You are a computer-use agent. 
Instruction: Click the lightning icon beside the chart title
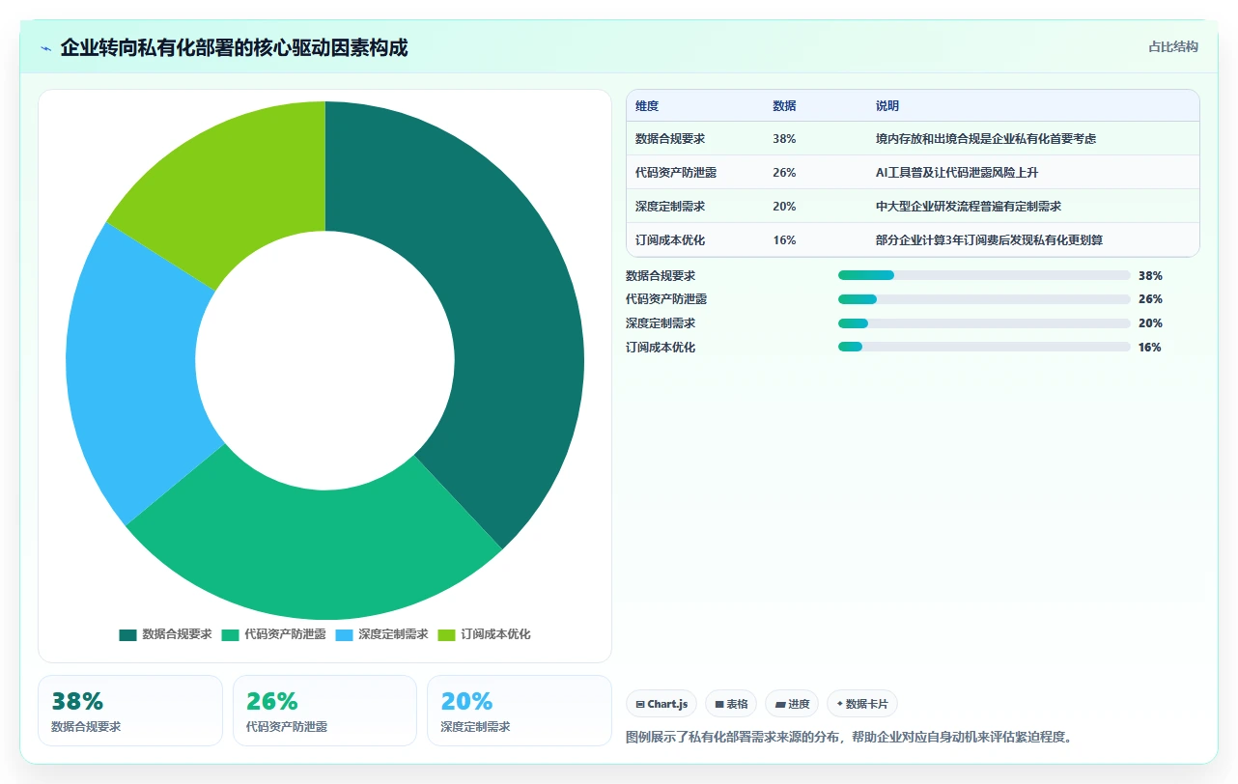point(46,48)
